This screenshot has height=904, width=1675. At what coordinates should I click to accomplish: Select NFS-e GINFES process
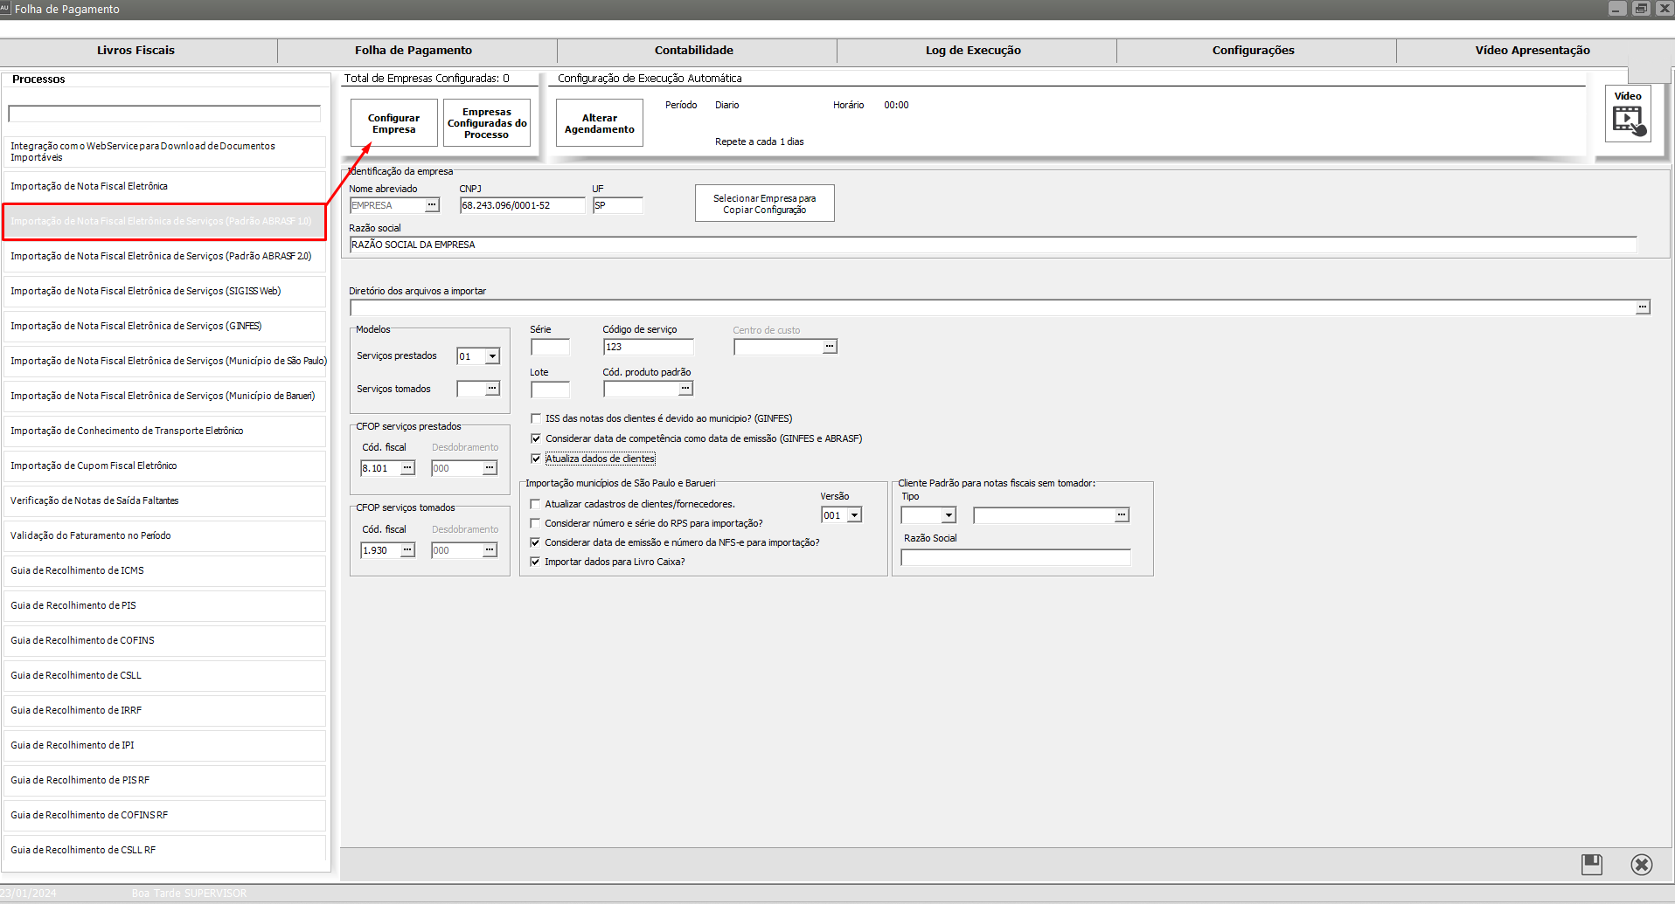(164, 327)
